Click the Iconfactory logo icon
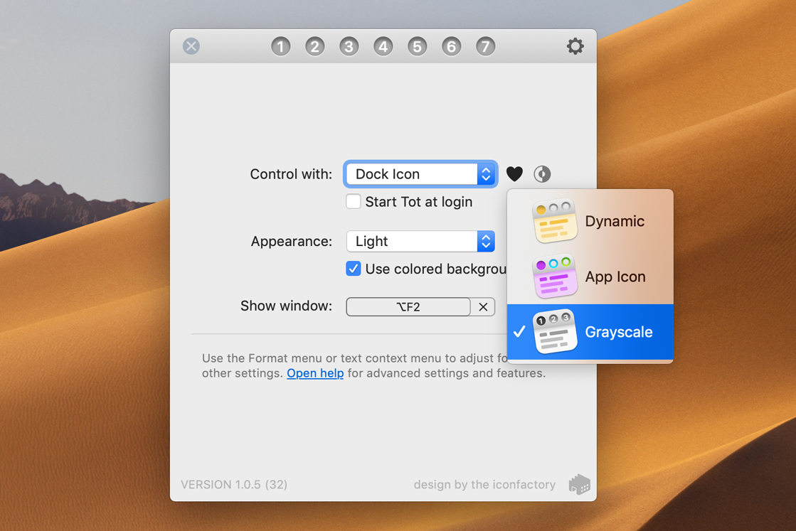This screenshot has height=531, width=796. point(579,484)
